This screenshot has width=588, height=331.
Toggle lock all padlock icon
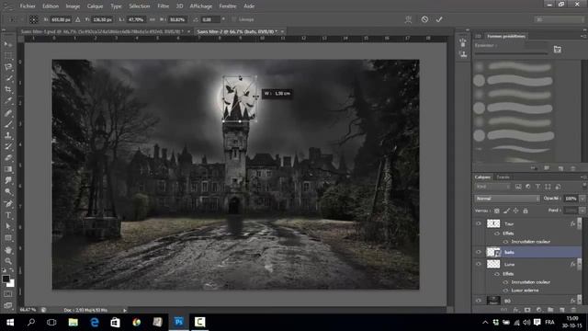point(526,211)
